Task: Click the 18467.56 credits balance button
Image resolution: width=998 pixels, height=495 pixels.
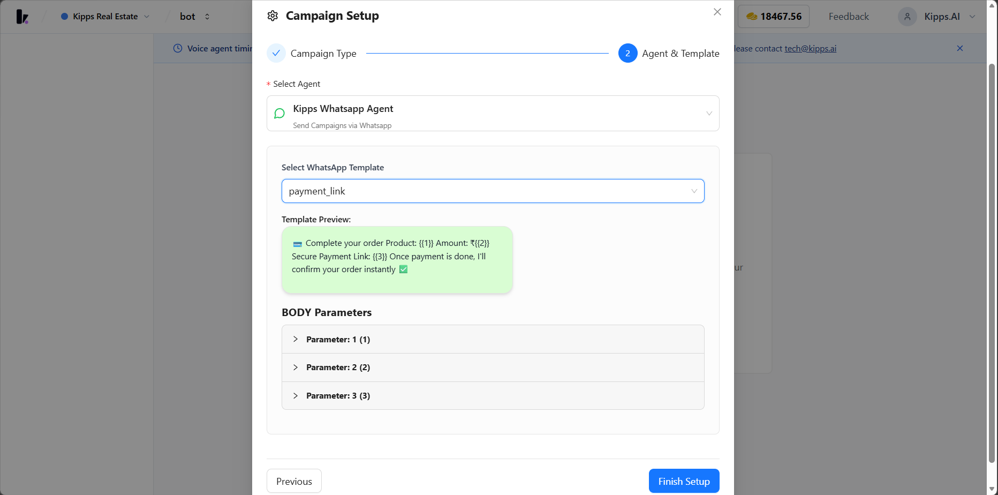Action: 773,17
